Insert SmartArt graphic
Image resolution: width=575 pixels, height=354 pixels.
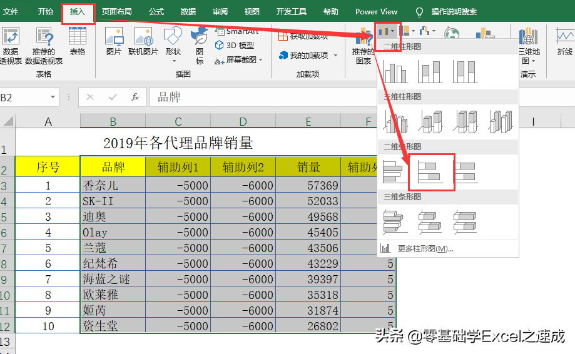tap(237, 32)
